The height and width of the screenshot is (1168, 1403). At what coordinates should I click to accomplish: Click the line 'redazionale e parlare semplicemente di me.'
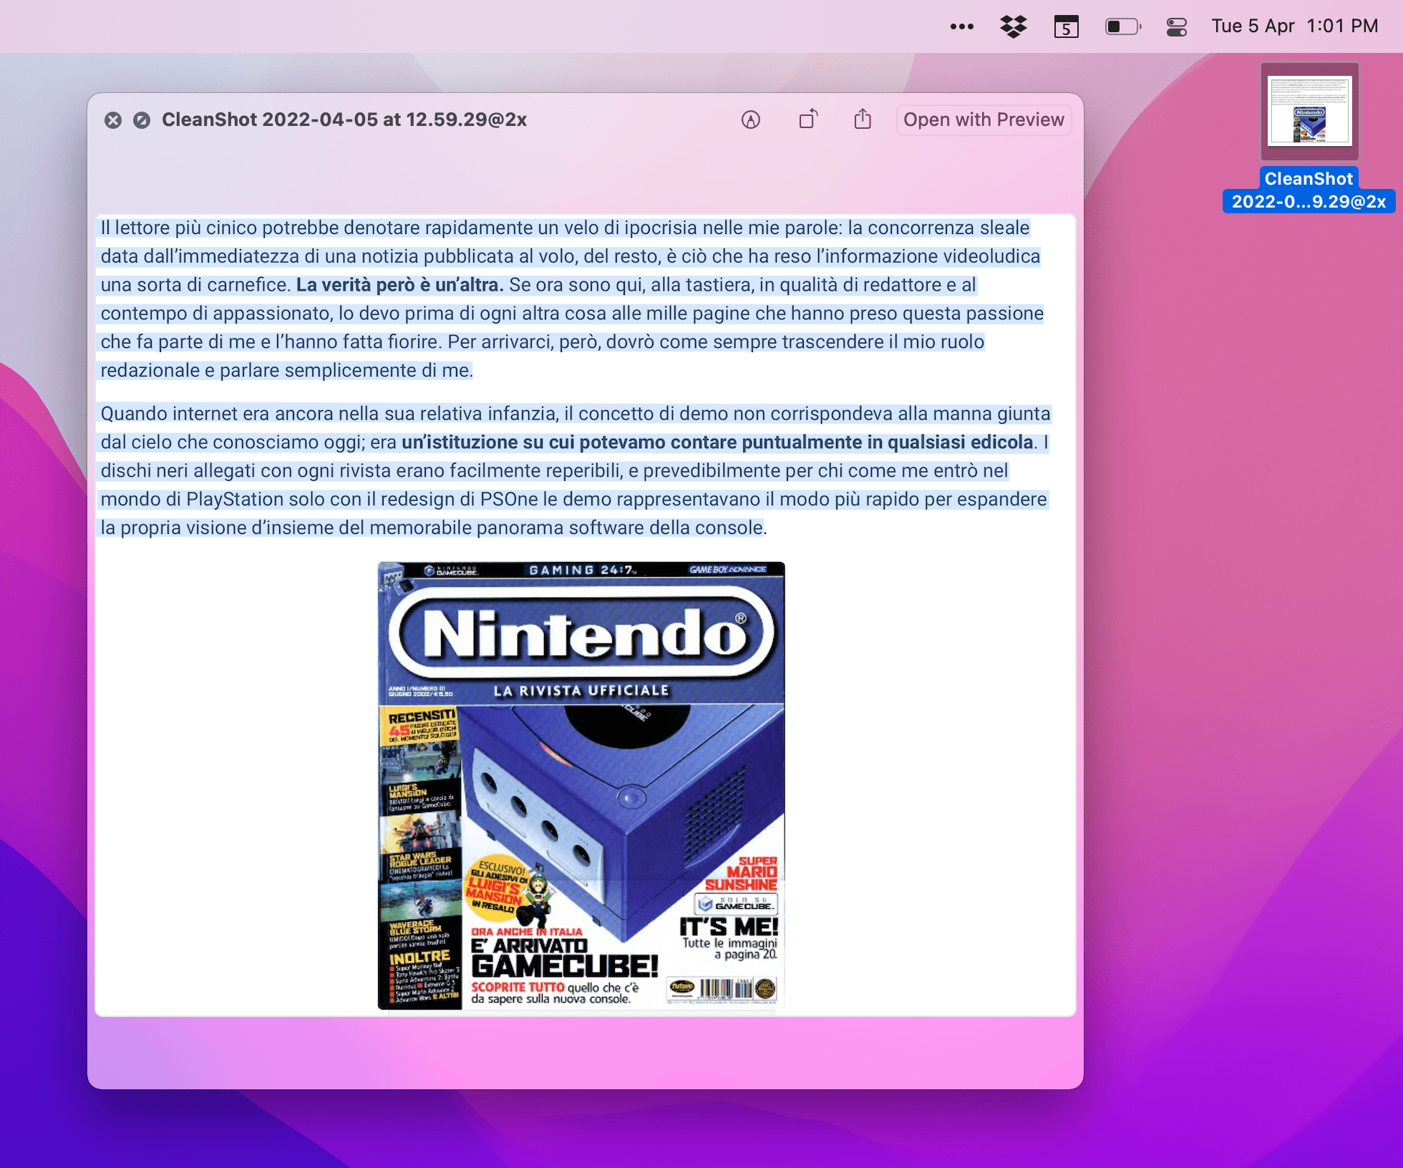[x=286, y=371]
